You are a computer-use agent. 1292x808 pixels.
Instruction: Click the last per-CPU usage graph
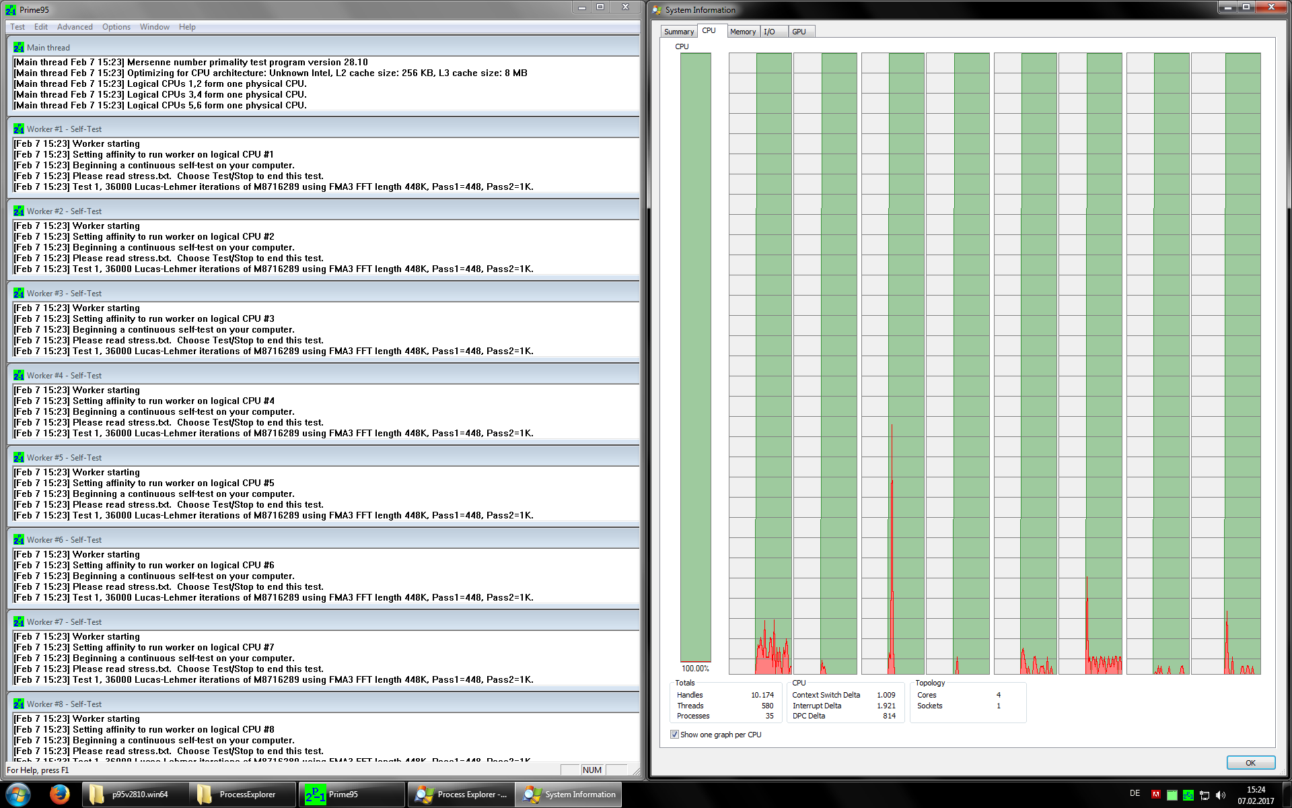pyautogui.click(x=1225, y=364)
